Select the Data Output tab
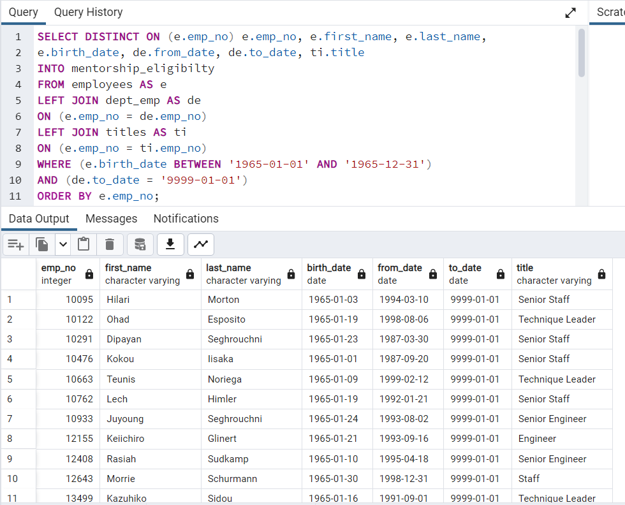The image size is (625, 505). click(x=39, y=219)
